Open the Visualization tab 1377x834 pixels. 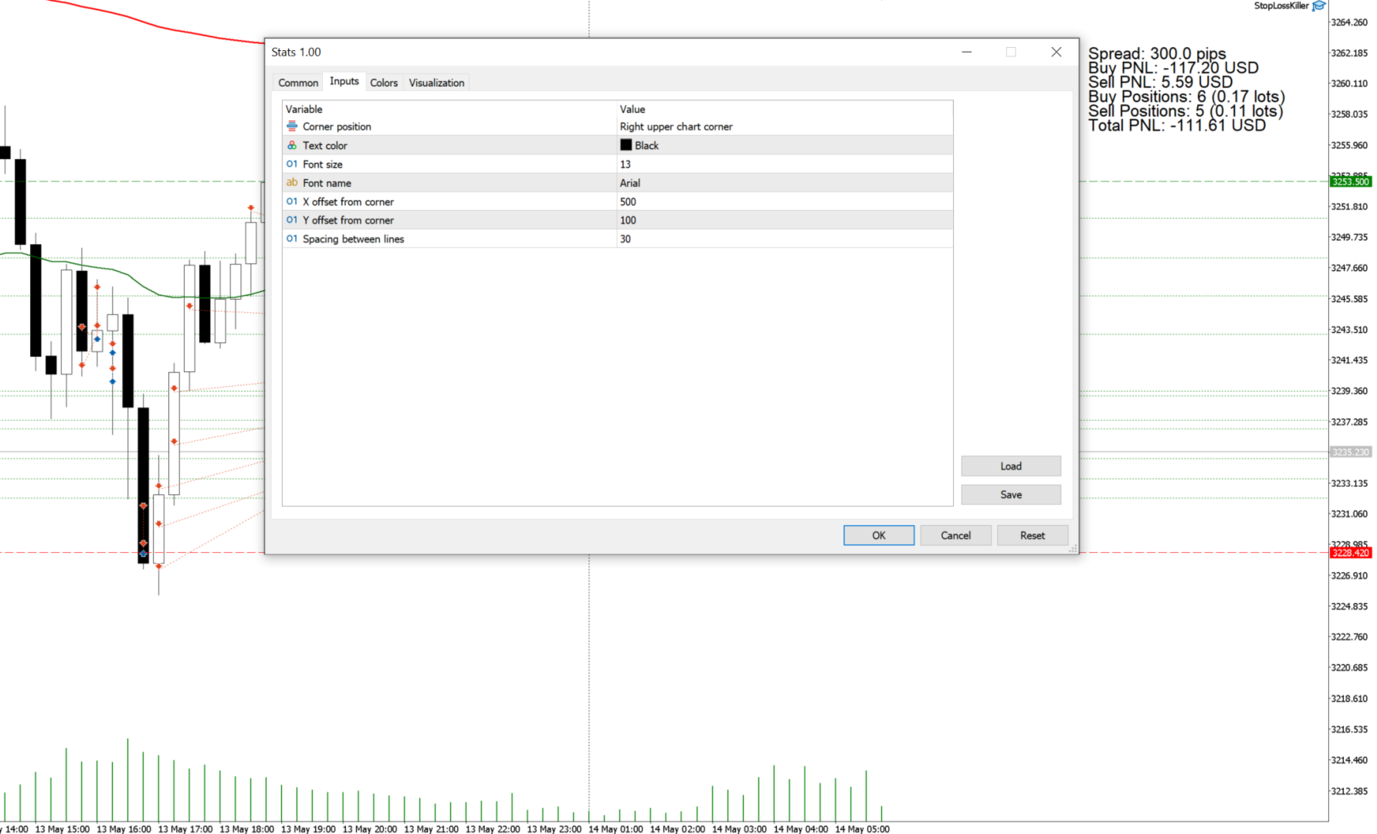click(436, 83)
